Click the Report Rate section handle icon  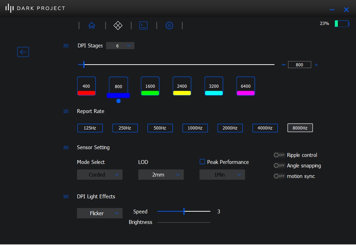pos(66,111)
